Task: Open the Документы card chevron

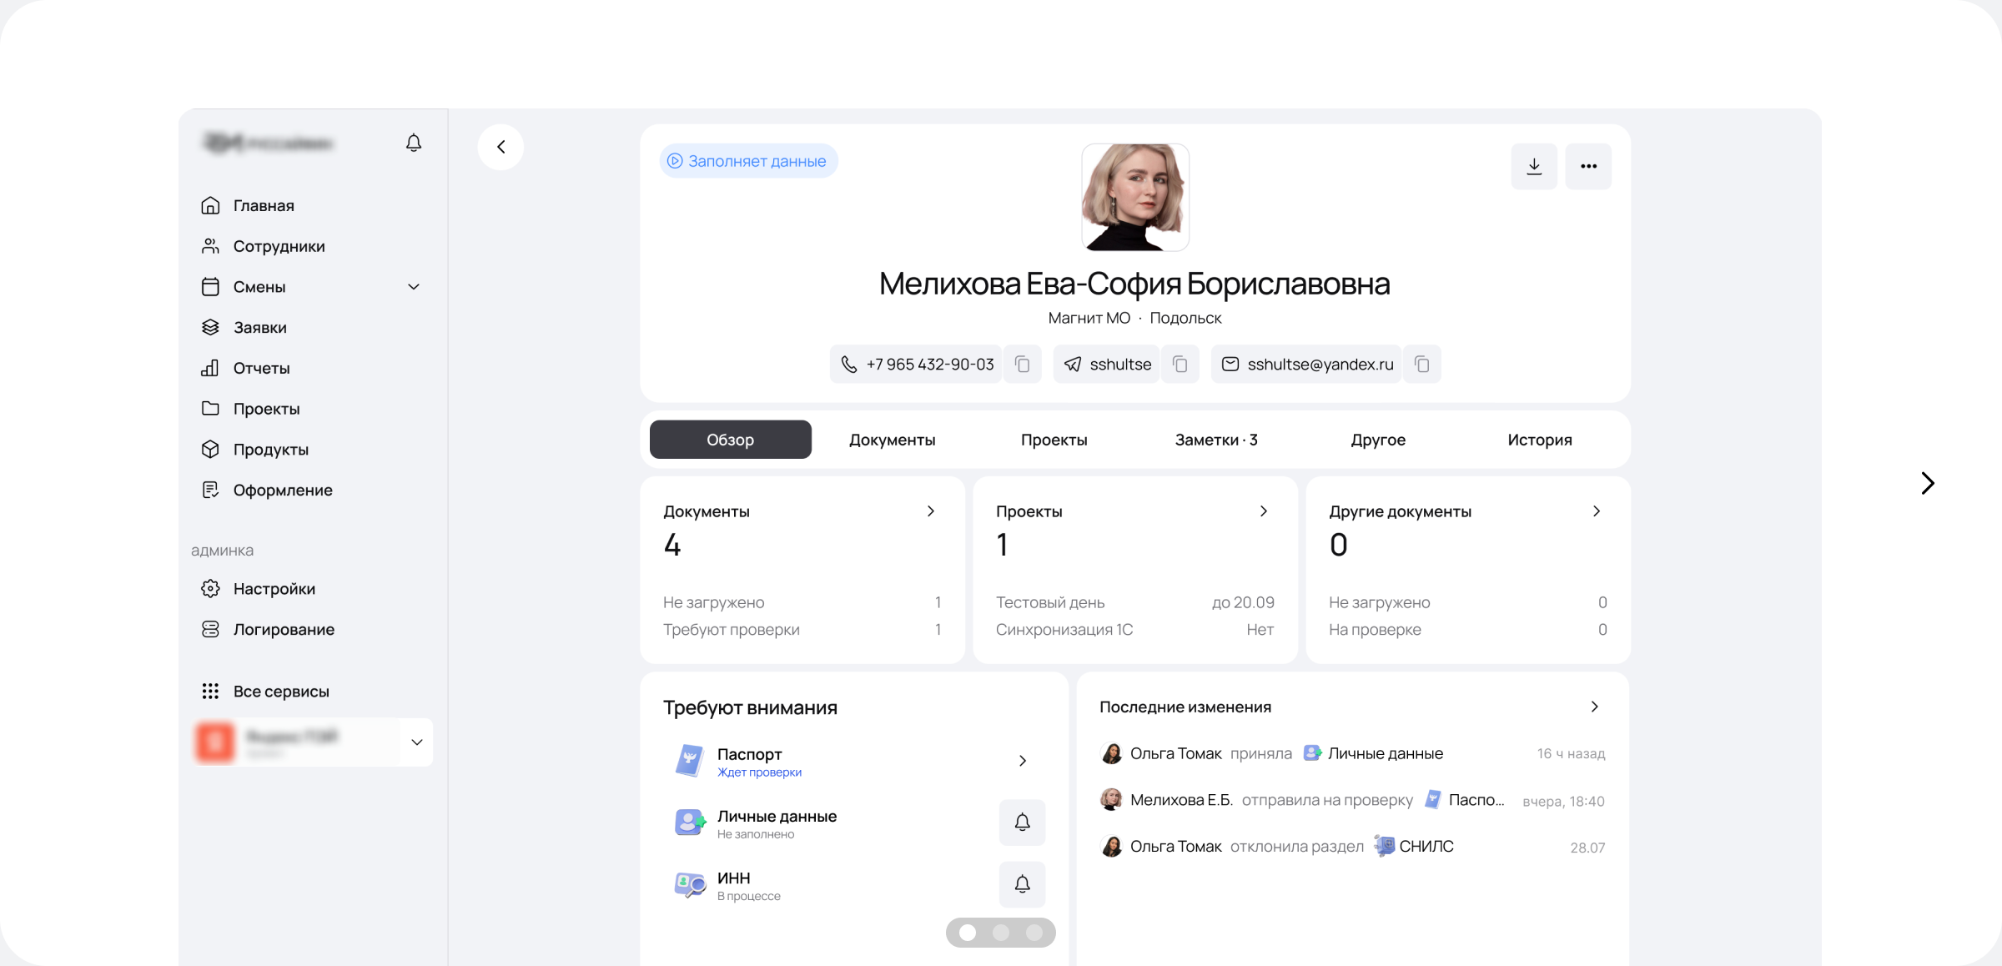Action: pyautogui.click(x=931, y=511)
